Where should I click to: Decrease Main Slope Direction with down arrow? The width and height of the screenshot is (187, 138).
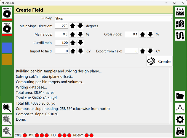click(x=80, y=26)
